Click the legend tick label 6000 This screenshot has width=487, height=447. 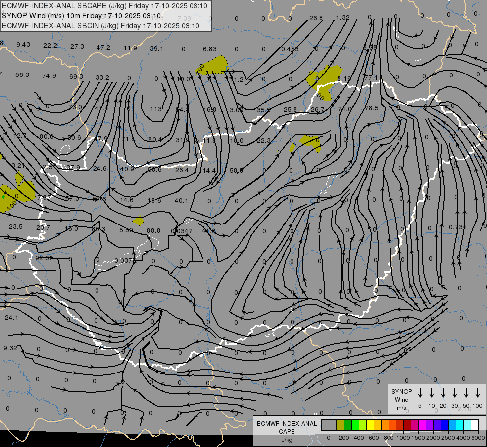478,438
